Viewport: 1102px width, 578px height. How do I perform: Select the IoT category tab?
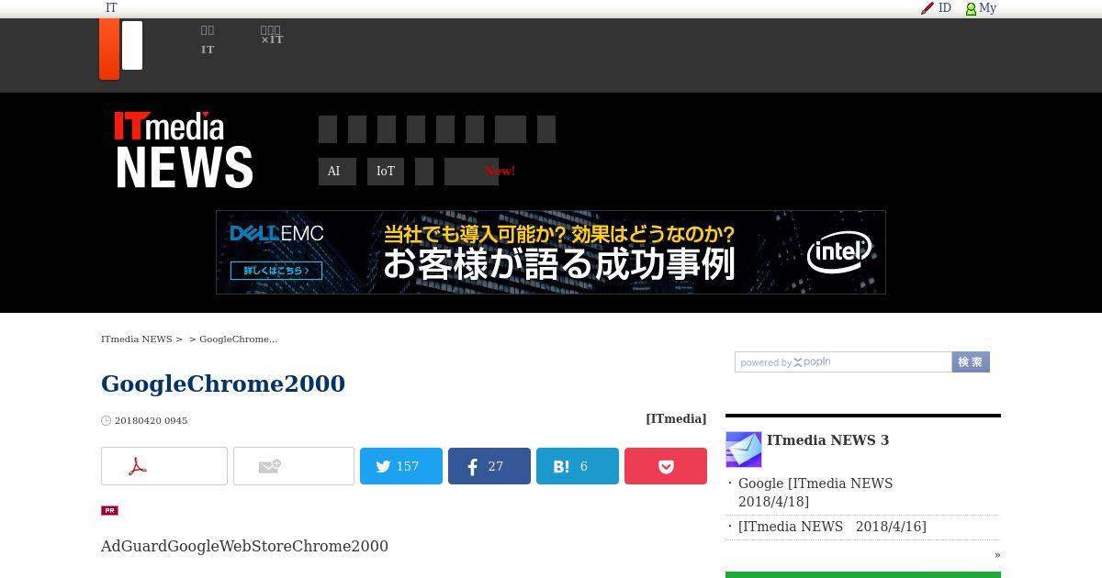coord(386,172)
